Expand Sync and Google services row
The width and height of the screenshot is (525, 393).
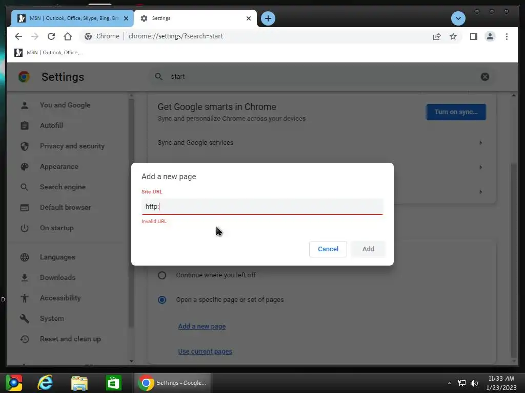(x=321, y=143)
